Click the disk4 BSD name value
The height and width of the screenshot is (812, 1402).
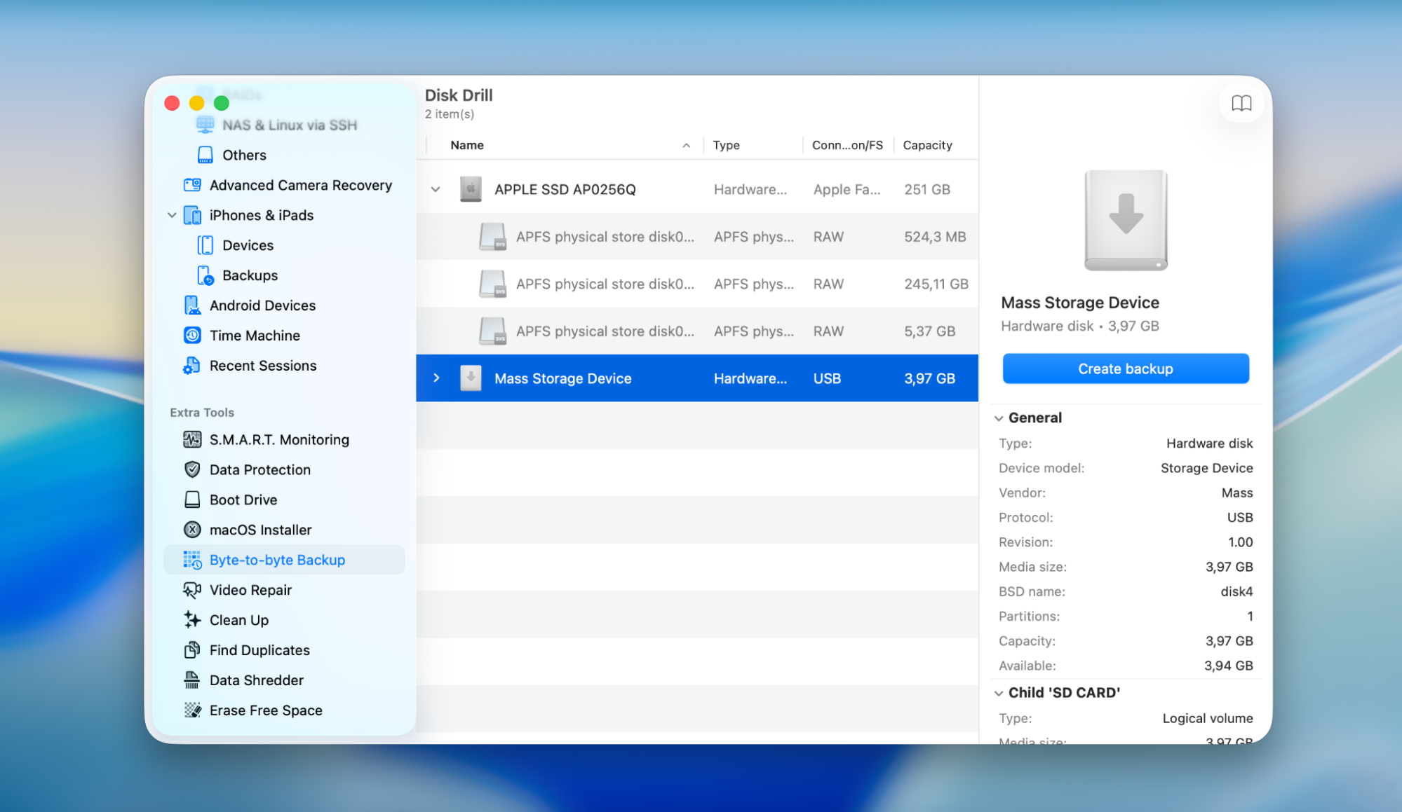1236,591
